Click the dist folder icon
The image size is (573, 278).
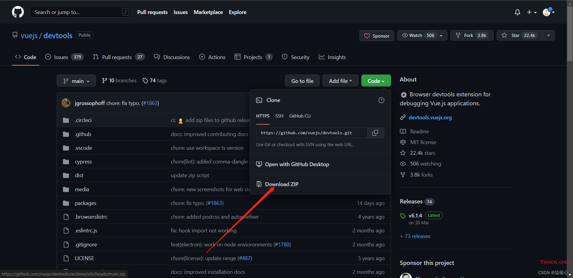tap(66, 175)
